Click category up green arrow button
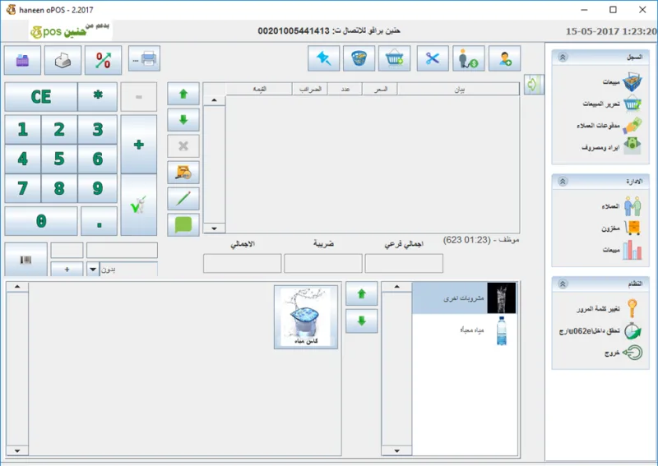The image size is (658, 466). coord(361,294)
